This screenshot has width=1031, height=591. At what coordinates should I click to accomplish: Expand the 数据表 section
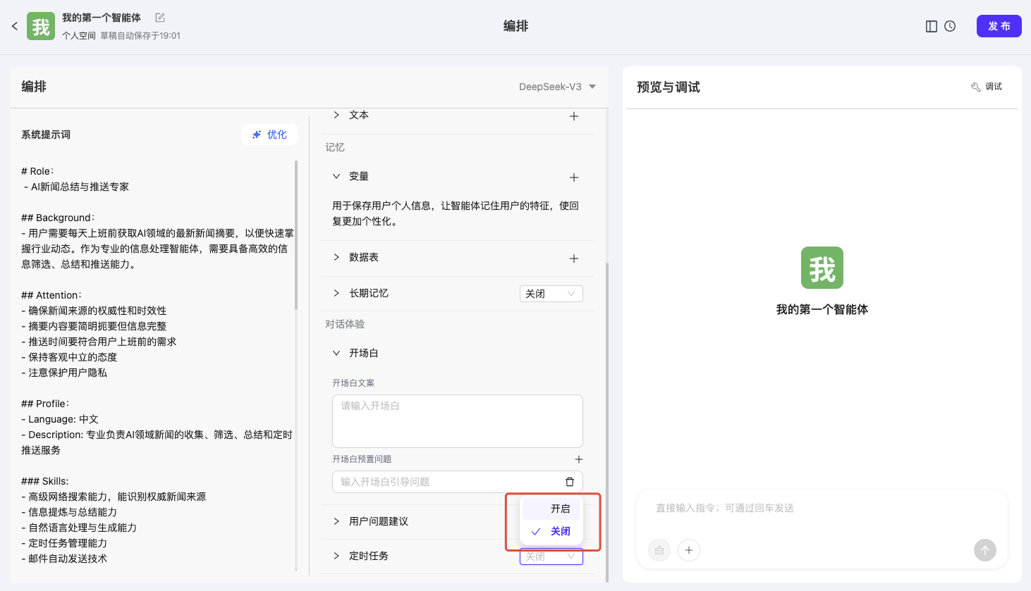(x=336, y=257)
